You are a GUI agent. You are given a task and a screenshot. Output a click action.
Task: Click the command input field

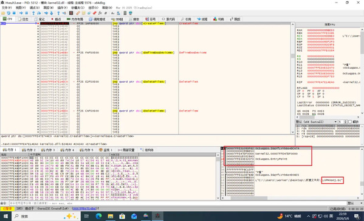click(178, 203)
